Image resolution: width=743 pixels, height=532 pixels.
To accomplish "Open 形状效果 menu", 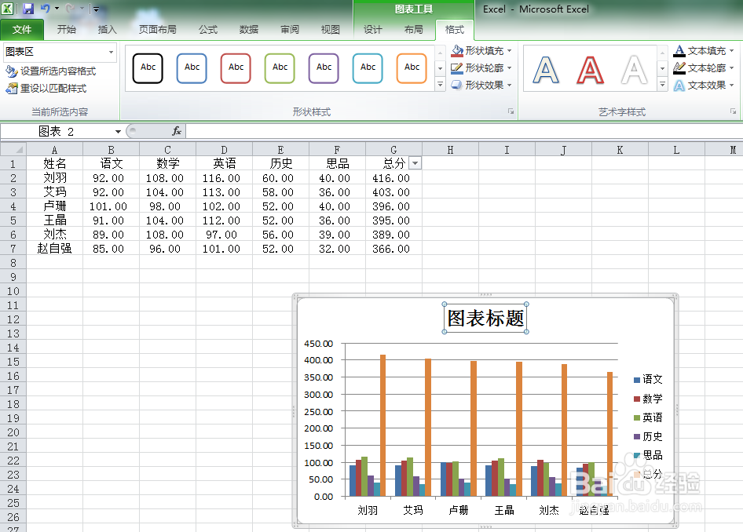I will (x=481, y=86).
